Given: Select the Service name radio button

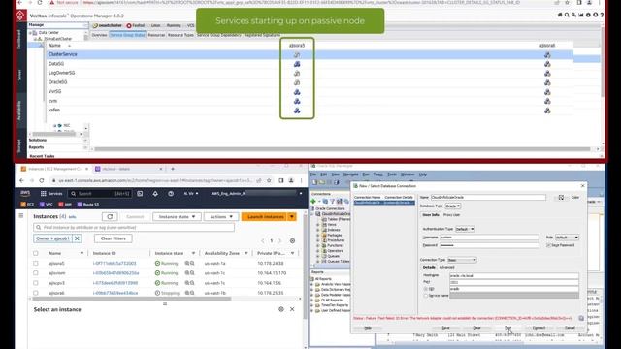Looking at the screenshot, I should (x=426, y=296).
